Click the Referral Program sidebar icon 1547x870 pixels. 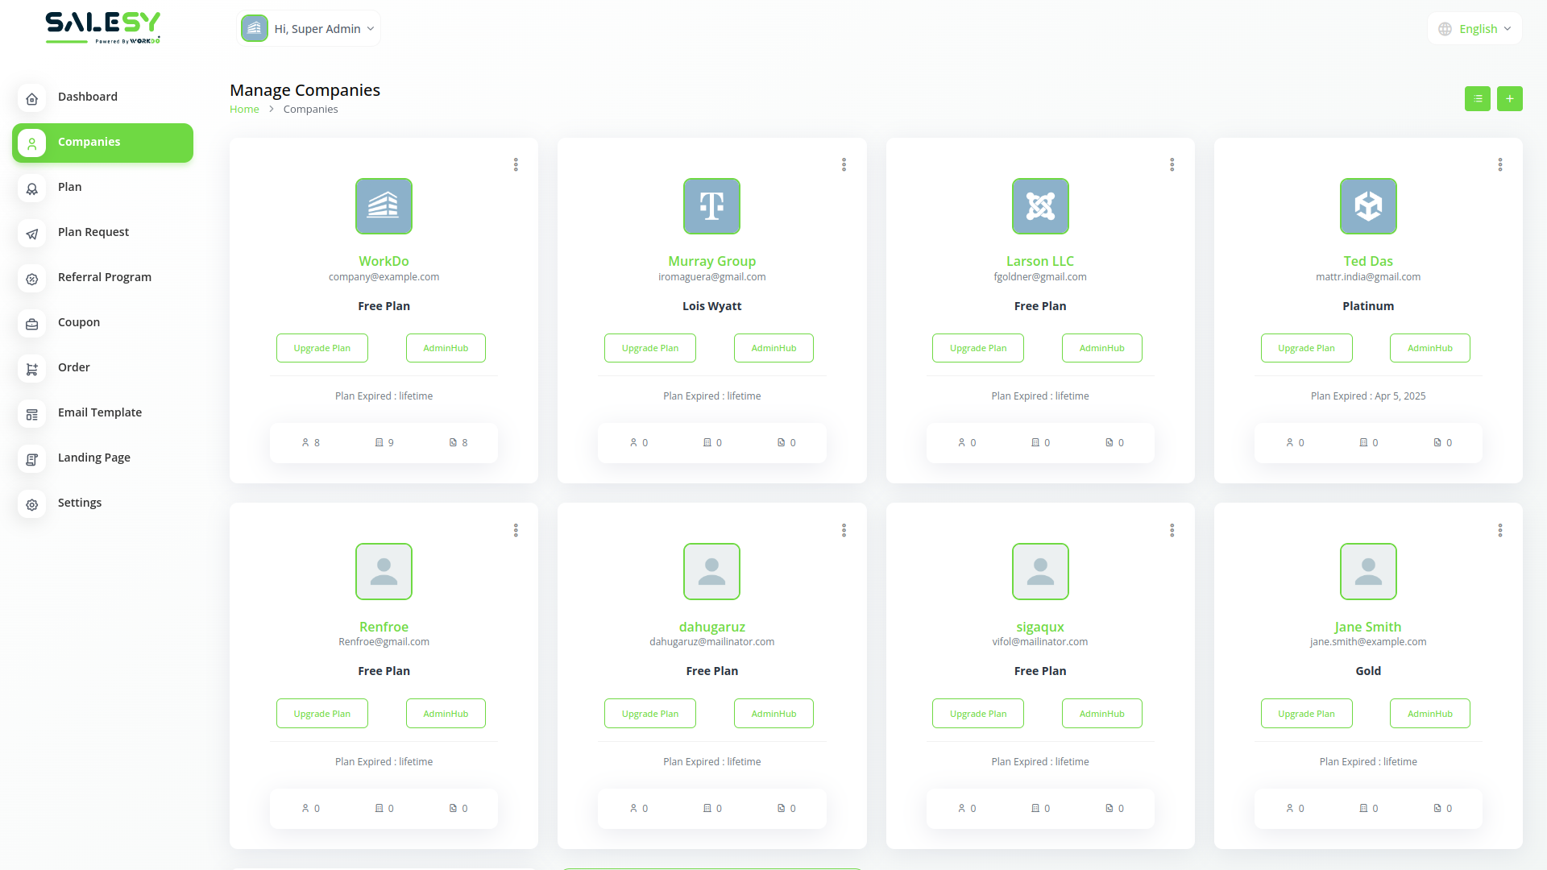[32, 279]
